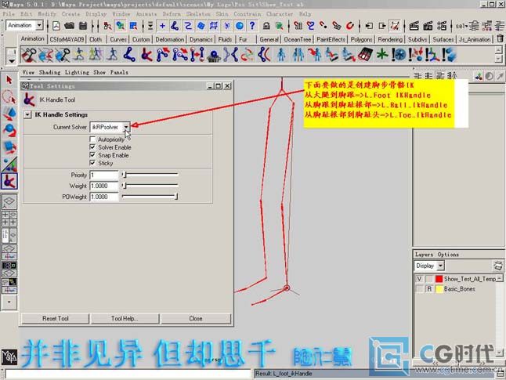
Task: Activate the Lasso select tool
Action: coord(9,97)
